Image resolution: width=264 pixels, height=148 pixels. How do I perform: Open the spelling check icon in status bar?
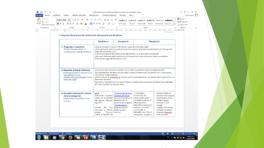(x=62, y=134)
